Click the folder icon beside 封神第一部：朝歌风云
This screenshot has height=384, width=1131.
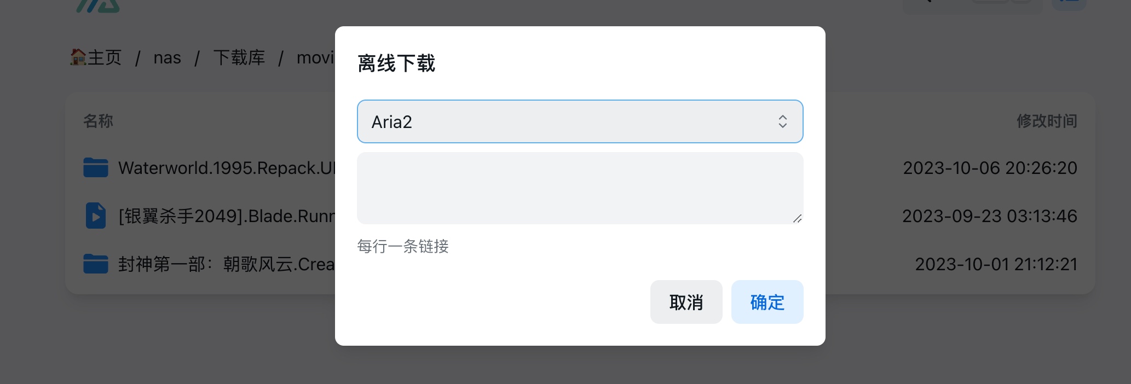tap(95, 264)
